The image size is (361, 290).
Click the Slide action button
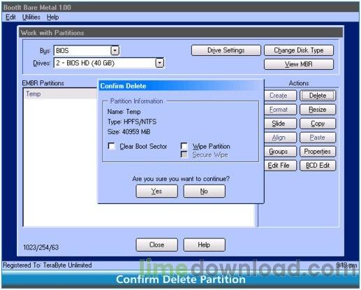[x=280, y=124]
